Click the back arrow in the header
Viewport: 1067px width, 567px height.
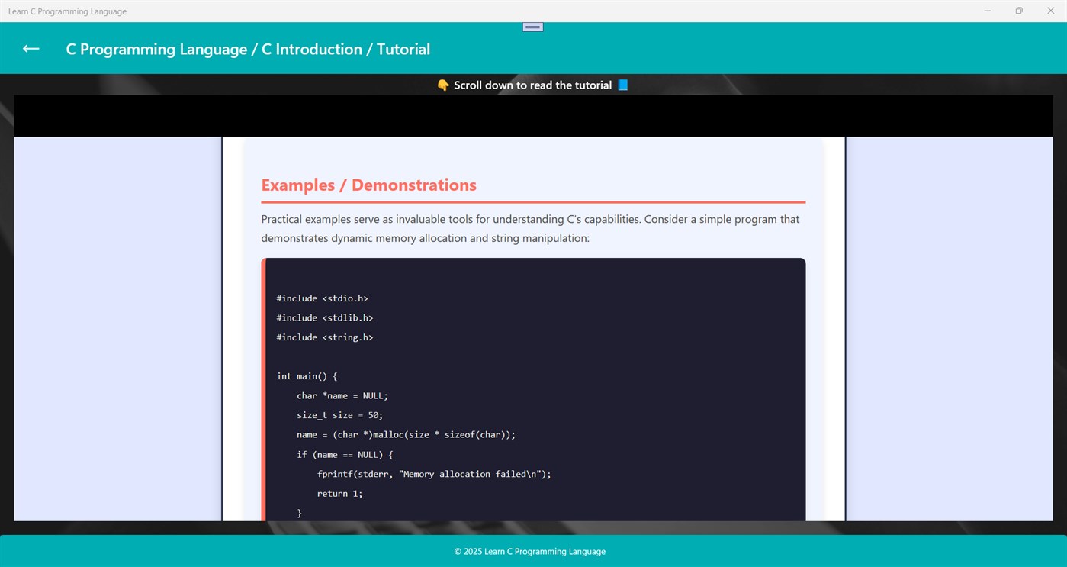(x=30, y=48)
